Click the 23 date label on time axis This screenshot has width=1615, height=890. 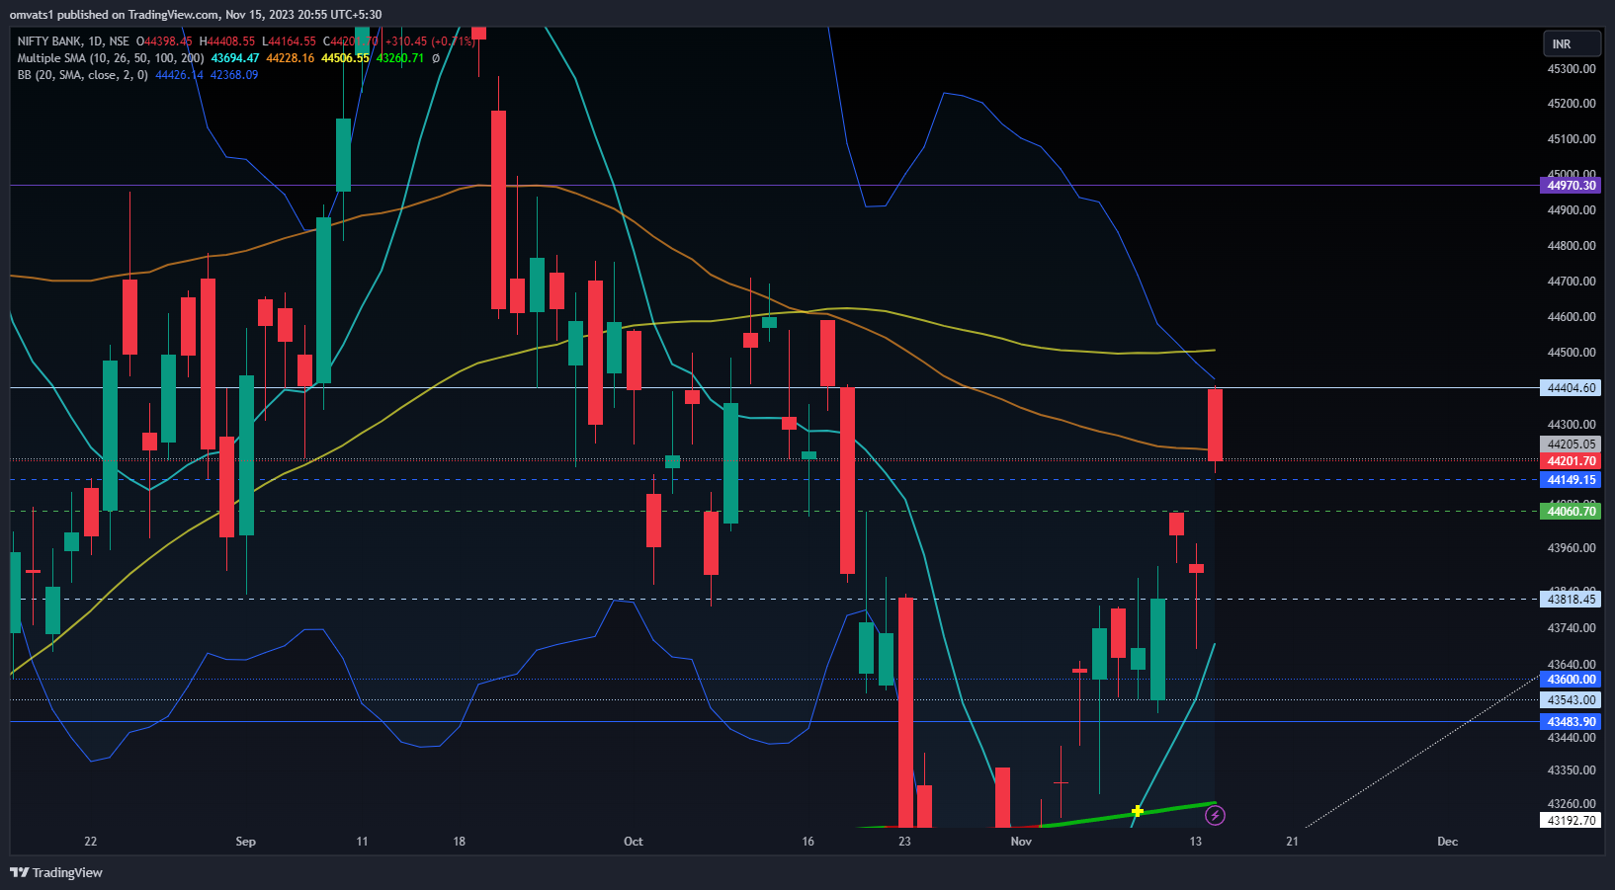[904, 842]
